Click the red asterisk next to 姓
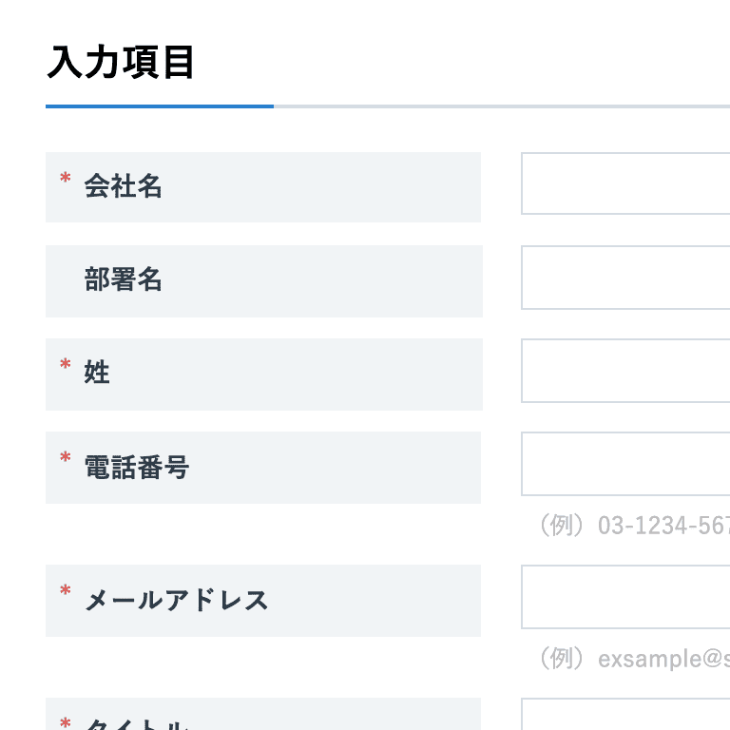The image size is (730, 730). [x=66, y=366]
